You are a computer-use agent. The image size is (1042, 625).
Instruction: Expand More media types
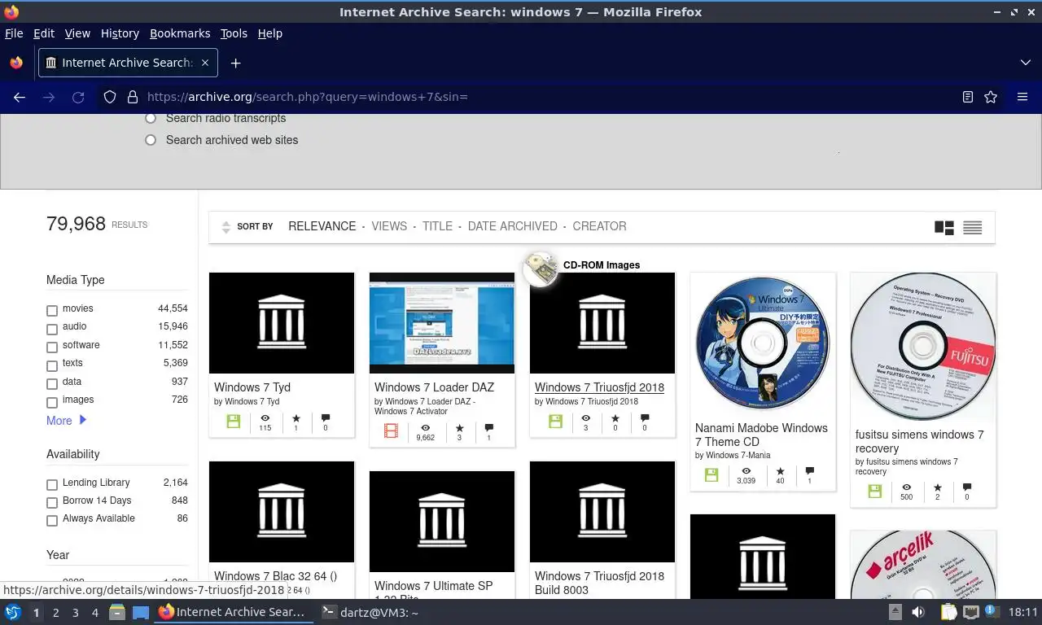click(66, 421)
